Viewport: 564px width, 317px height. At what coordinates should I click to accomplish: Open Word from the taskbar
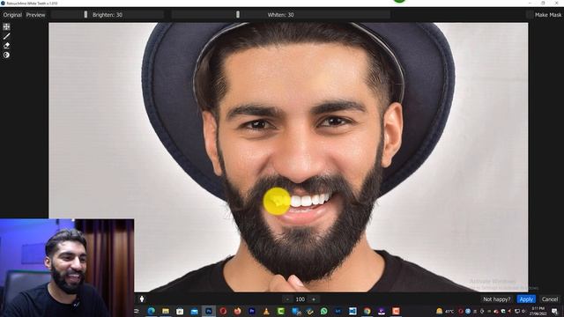click(x=352, y=311)
